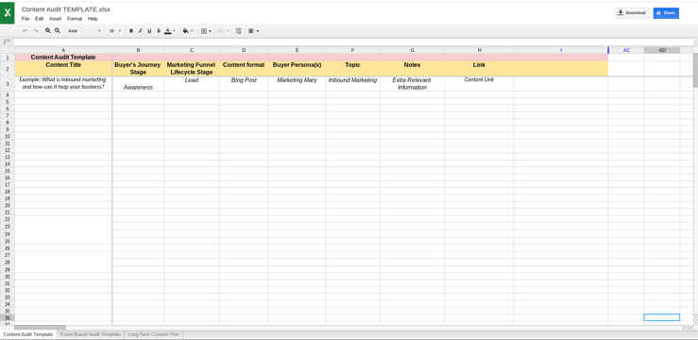Click the Topic header cell
698x340 pixels.
352,69
